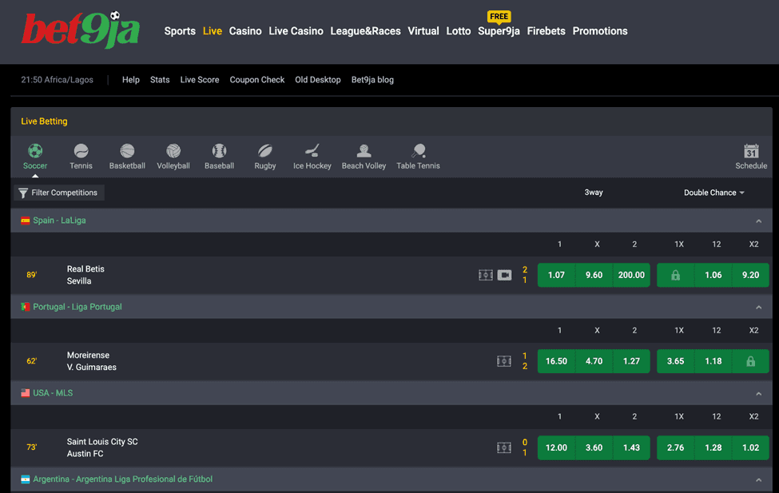Image resolution: width=779 pixels, height=493 pixels.
Task: Open Spain - LaLiga competition link
Action: click(x=60, y=221)
